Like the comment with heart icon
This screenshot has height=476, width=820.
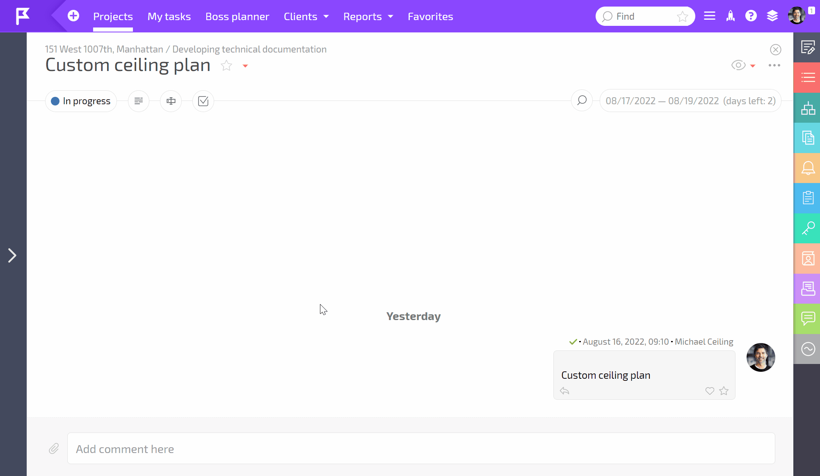point(710,391)
